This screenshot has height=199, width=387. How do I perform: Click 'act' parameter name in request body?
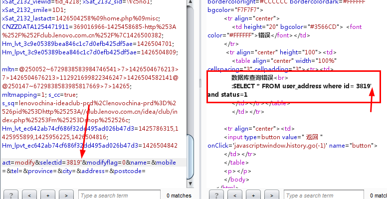pos(6,163)
